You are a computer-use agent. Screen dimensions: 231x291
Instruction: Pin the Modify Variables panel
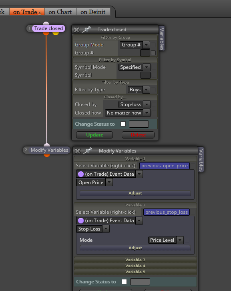(x=87, y=151)
